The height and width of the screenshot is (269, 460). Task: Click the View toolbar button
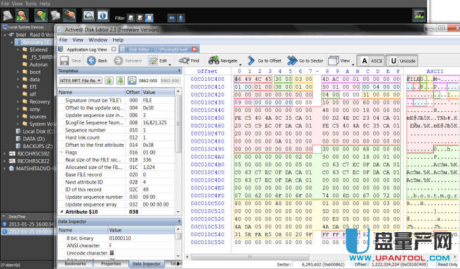pos(340,61)
